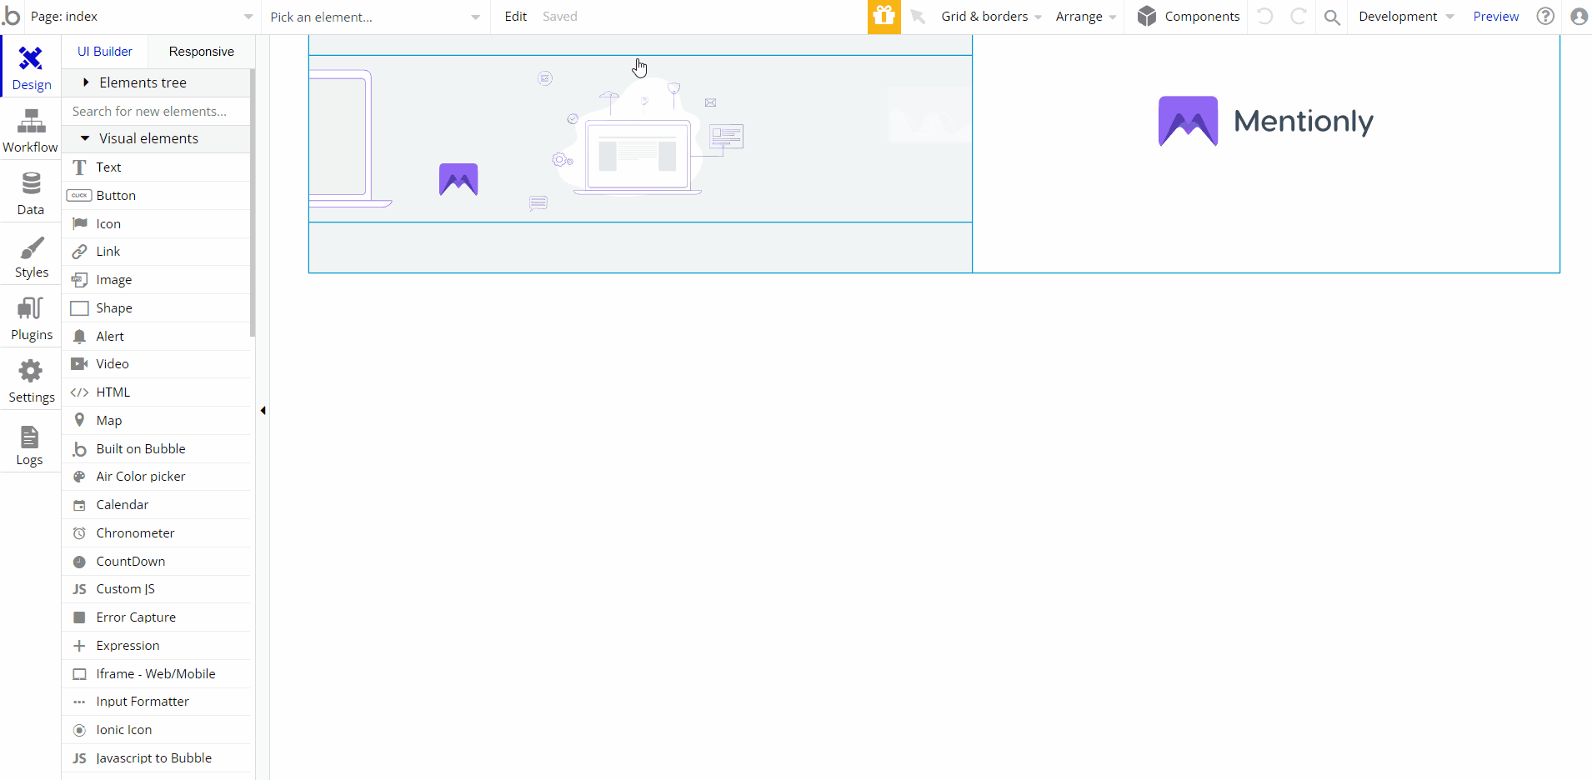1592x780 pixels.
Task: Select the Link element
Action: pos(156,252)
